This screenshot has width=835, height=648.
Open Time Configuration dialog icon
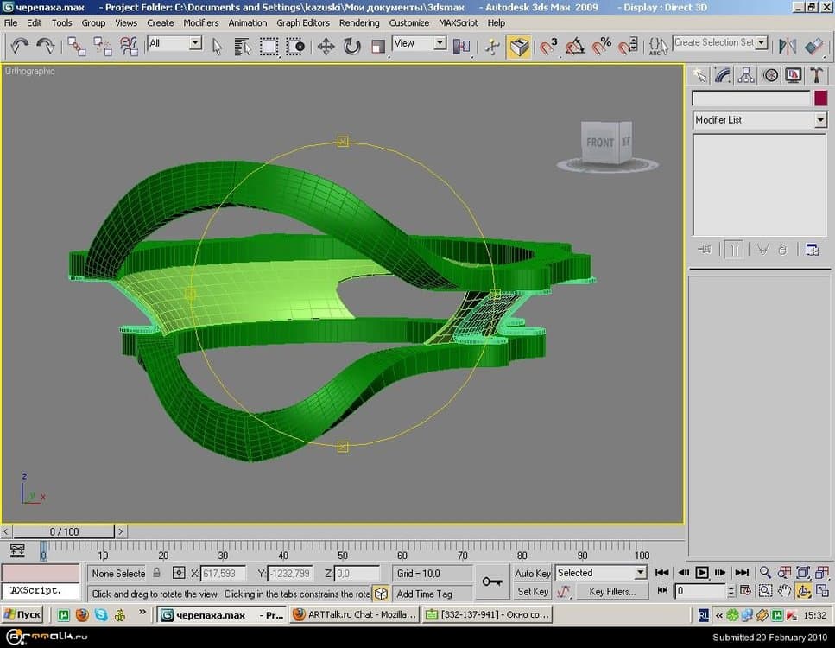point(745,590)
